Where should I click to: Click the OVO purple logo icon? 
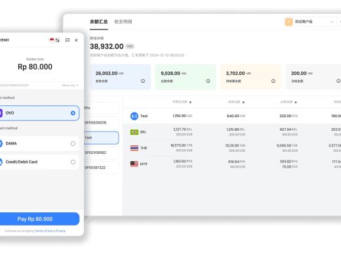coord(1,113)
